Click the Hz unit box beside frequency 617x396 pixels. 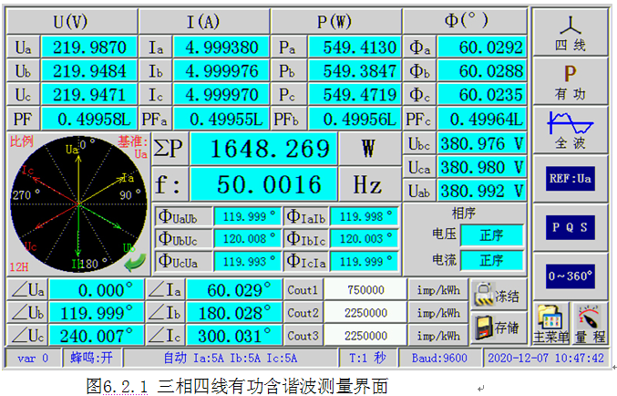coord(369,184)
